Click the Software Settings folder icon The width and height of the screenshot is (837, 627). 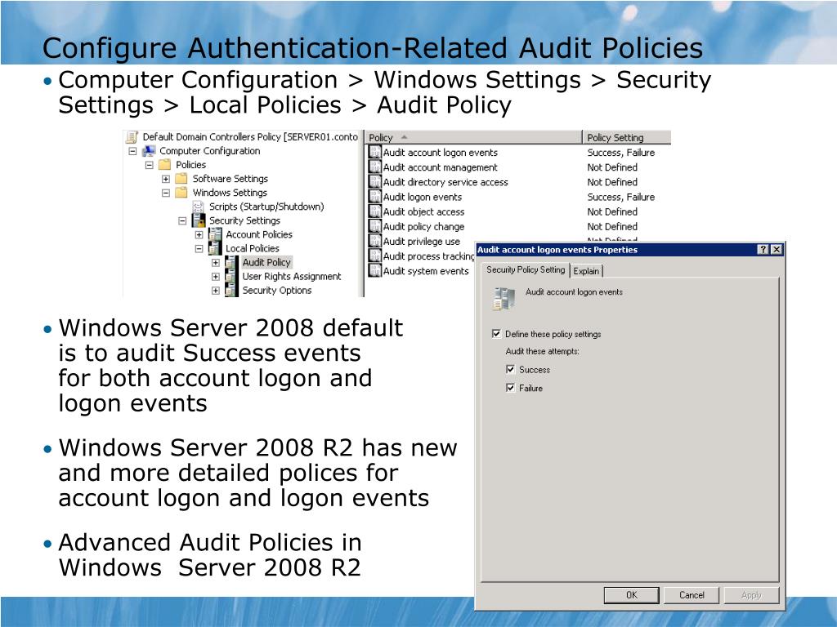pos(181,179)
